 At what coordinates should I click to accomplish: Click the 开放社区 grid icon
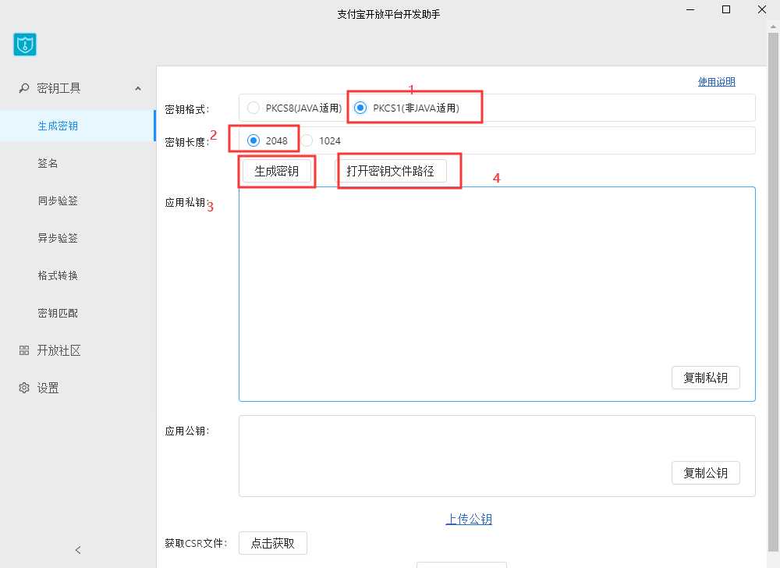pyautogui.click(x=24, y=350)
